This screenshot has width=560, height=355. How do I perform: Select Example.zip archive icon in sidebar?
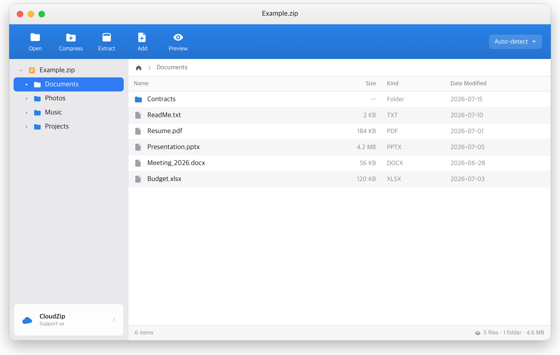click(x=32, y=70)
